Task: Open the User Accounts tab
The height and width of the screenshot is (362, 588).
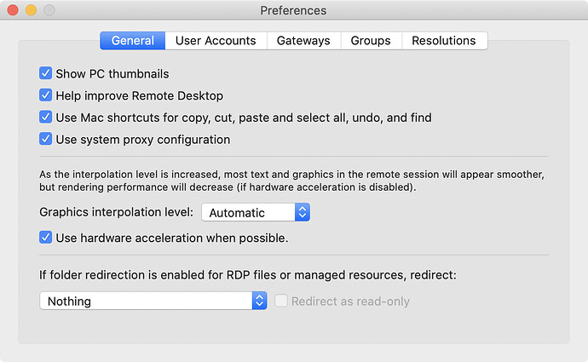Action: coord(216,41)
